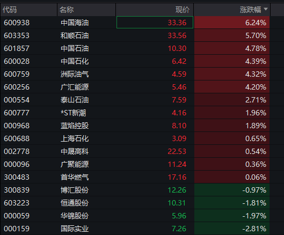This screenshot has height=235, width=284.
Task: Select stock code 000554
Action: coord(17,100)
